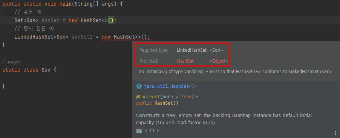Screen dimensions: 340x138
Task: Click red '<Object>' type argument
Action: pyautogui.click(x=219, y=61)
